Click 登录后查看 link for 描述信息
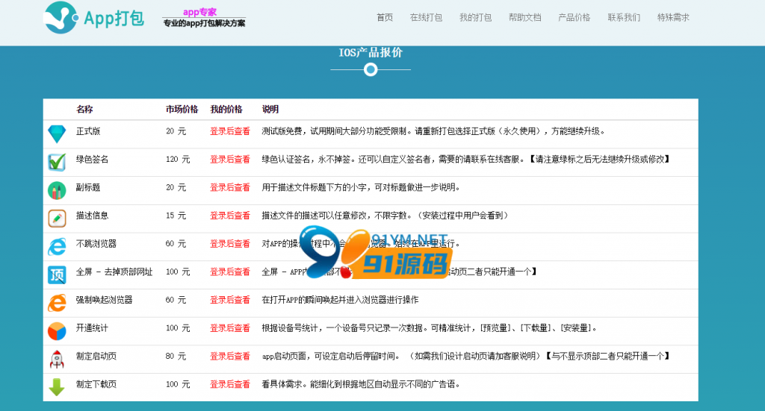765x411 pixels. (x=230, y=216)
